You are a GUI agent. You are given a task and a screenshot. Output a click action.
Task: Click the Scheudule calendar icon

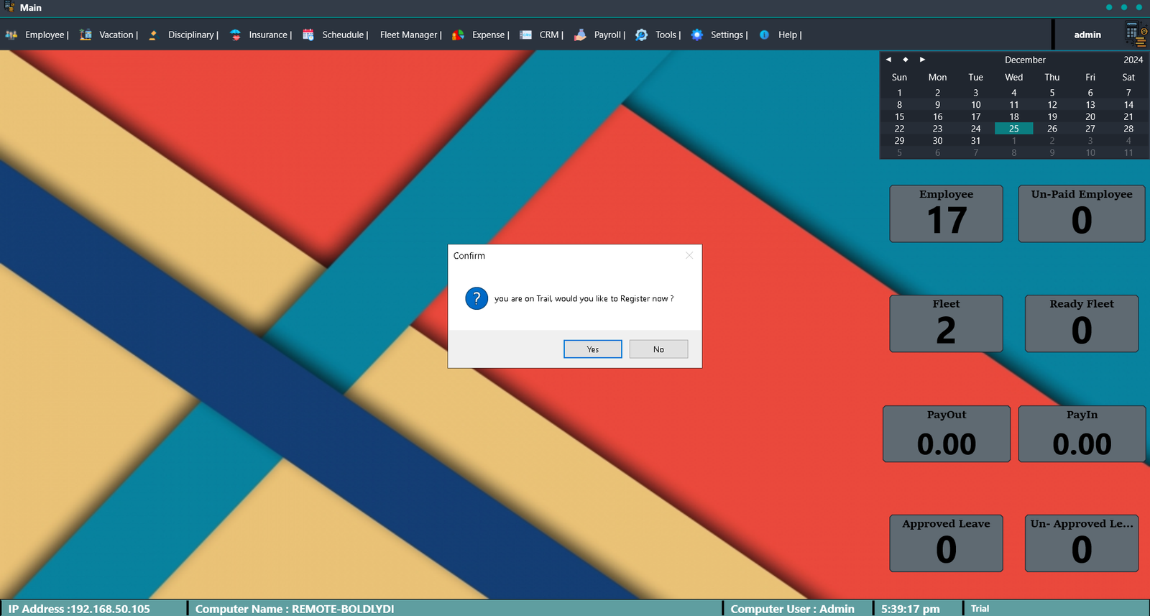click(x=308, y=35)
